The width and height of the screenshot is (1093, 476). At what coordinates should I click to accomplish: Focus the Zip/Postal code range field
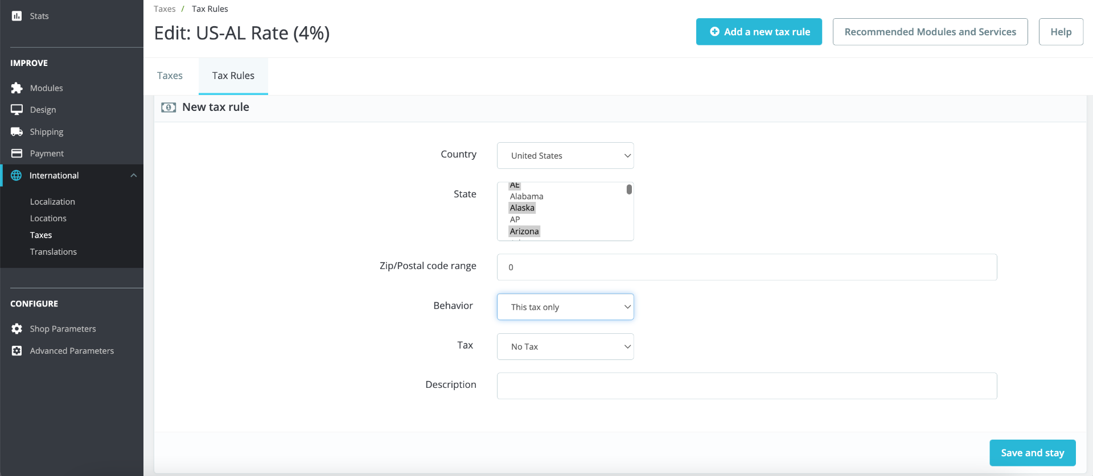coord(746,267)
